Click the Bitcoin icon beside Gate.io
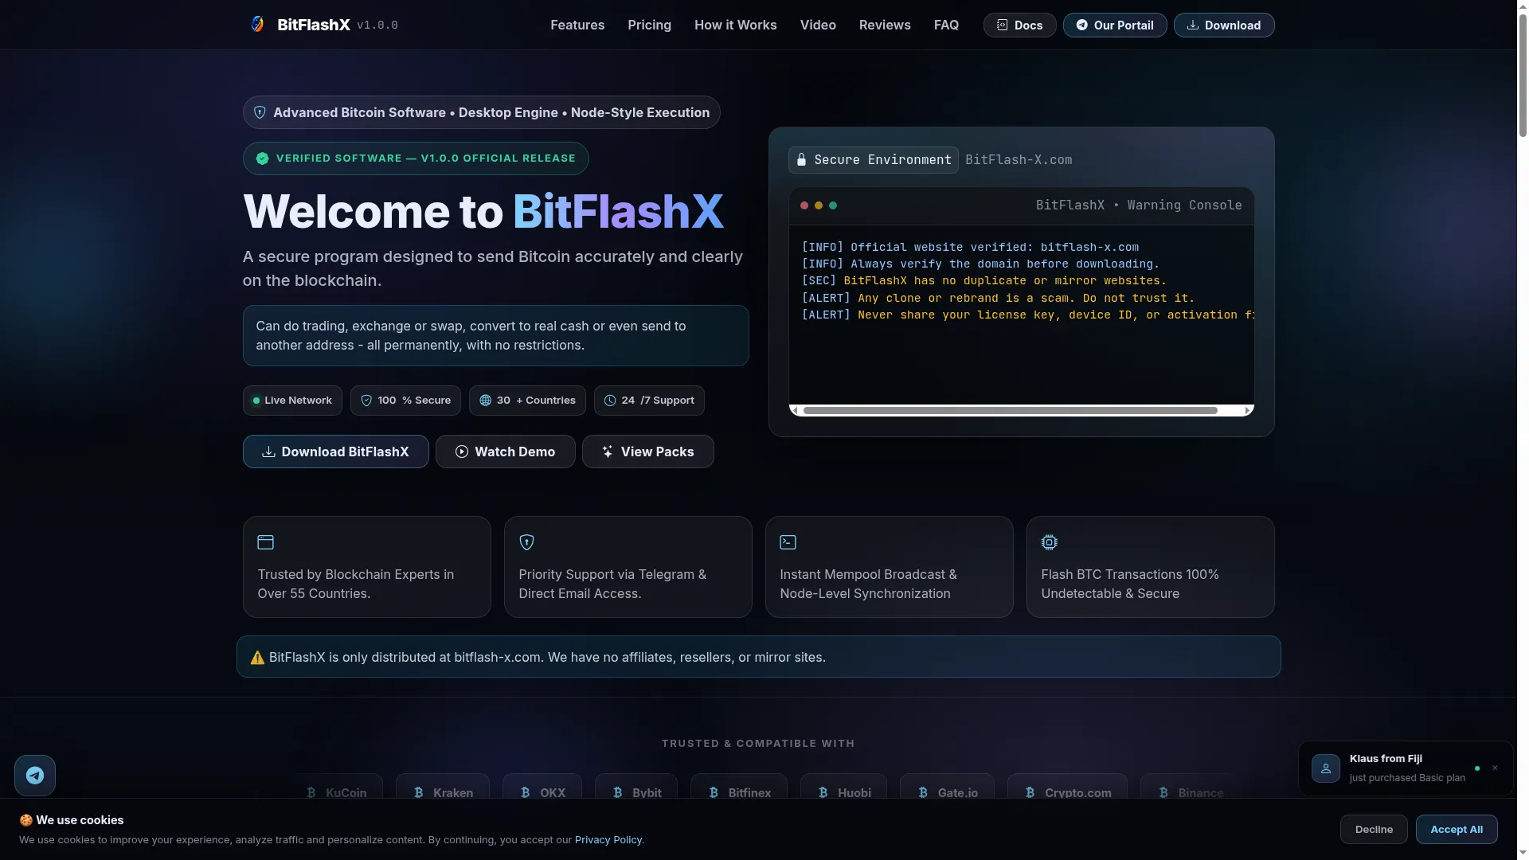 (x=923, y=793)
